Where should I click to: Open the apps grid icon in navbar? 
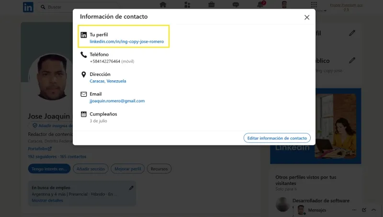click(x=314, y=5)
